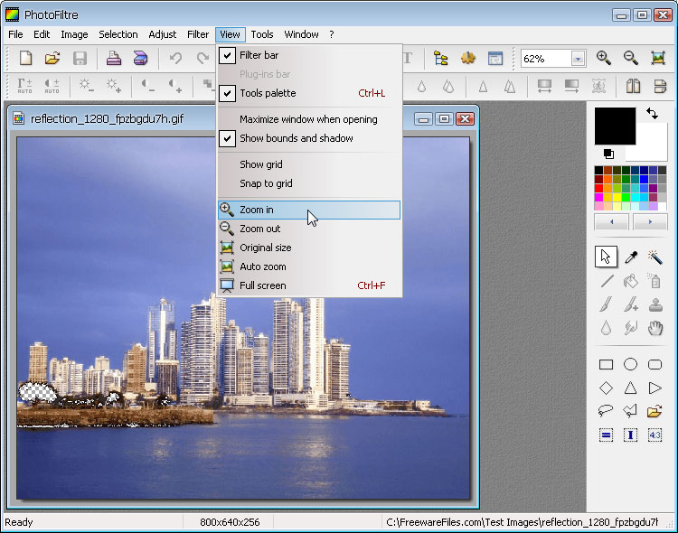
Task: Select the Line tool
Action: (607, 282)
